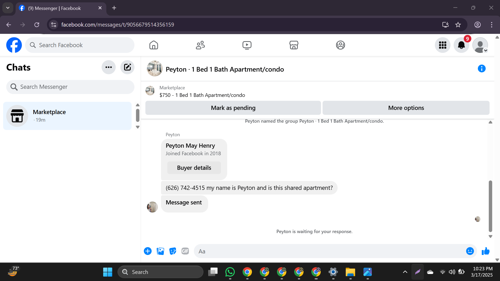Open the weather widget showing 73°
Viewport: 500px width, 281px height.
tap(13, 271)
